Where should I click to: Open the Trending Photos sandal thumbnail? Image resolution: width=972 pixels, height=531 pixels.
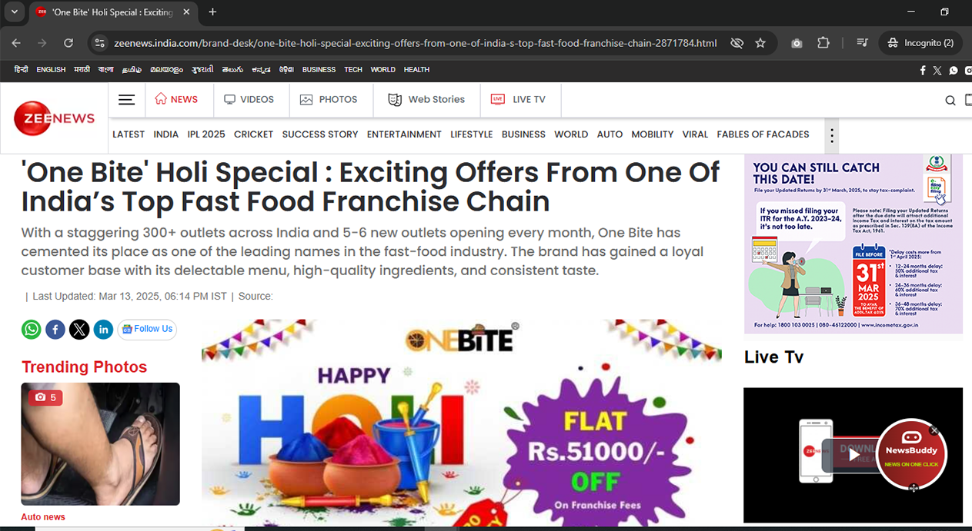[100, 444]
